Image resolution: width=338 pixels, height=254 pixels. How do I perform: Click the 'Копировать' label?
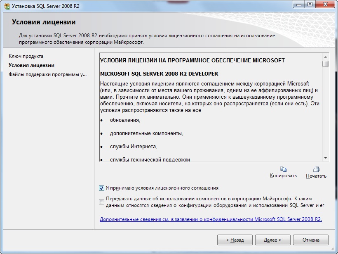tap(283, 176)
